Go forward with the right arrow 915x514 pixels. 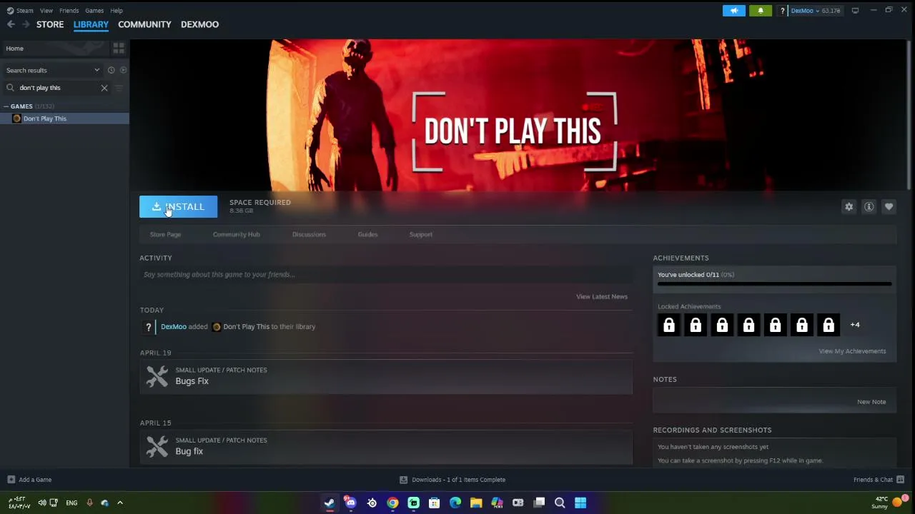pyautogui.click(x=26, y=24)
